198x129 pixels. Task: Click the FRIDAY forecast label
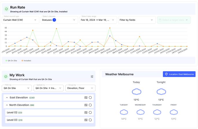tap(173, 105)
